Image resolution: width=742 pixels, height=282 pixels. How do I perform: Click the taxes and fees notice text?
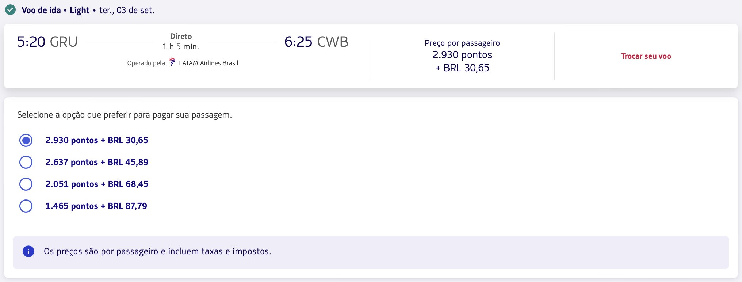157,251
